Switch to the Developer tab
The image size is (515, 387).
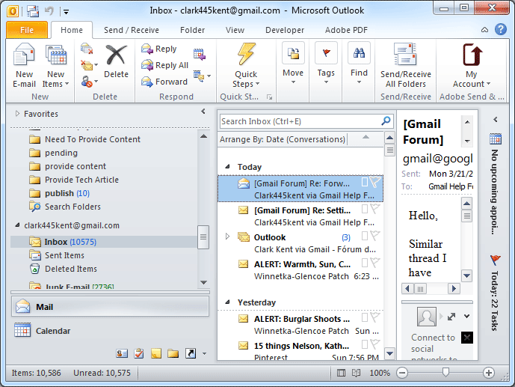(285, 30)
